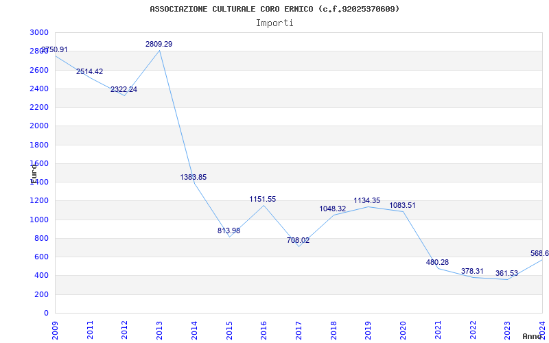Click x-axis year 2022

[x=472, y=330]
